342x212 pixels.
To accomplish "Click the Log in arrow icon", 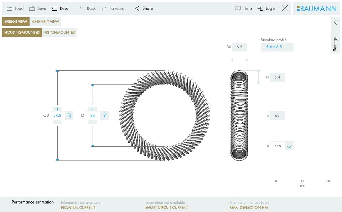I will point(260,9).
